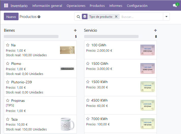Add a quick record in Bienes column

(75, 30)
